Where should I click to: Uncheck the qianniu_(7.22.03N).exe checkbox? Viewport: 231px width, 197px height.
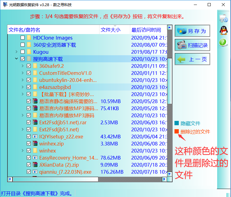point(29,172)
